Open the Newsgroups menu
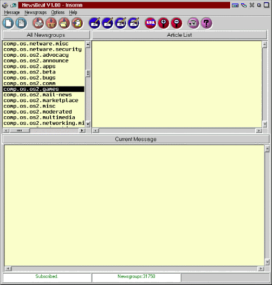272x285 pixels. point(36,12)
